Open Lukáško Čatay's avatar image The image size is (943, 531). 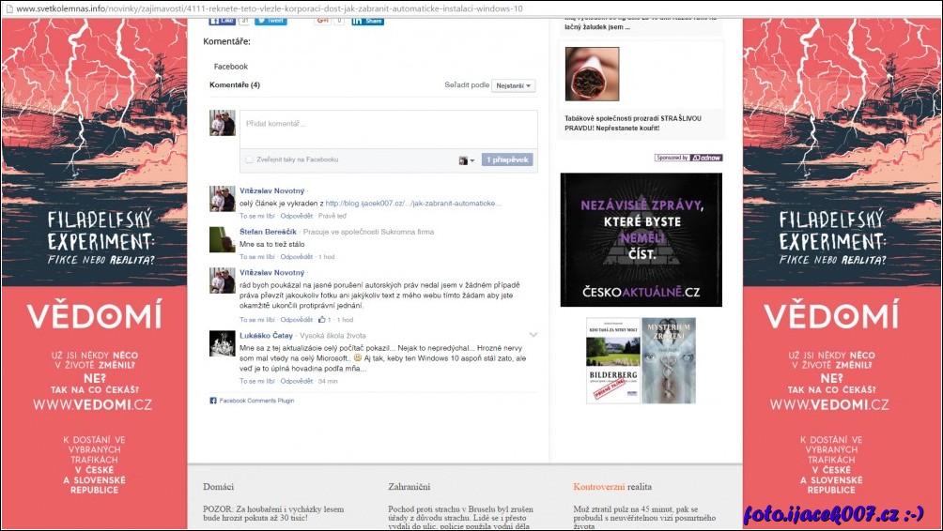[223, 343]
